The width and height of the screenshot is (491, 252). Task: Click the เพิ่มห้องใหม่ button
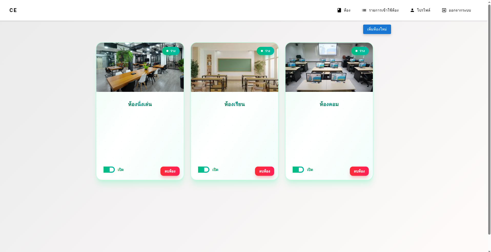[x=377, y=29]
